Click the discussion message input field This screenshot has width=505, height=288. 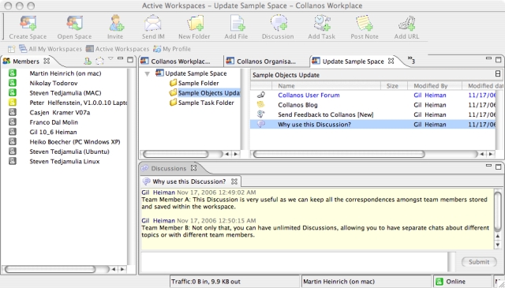[x=294, y=262]
